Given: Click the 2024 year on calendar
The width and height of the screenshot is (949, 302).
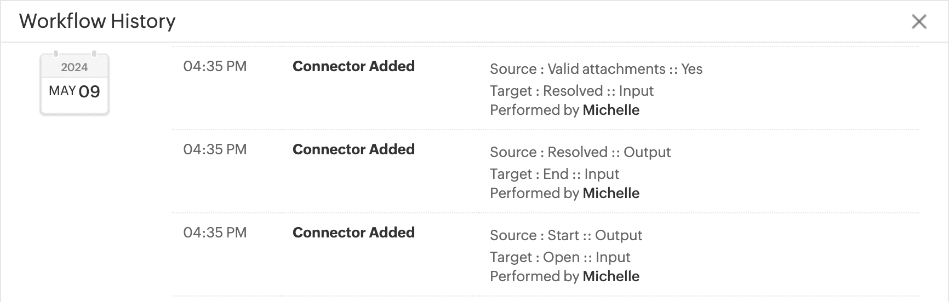Looking at the screenshot, I should pos(75,67).
